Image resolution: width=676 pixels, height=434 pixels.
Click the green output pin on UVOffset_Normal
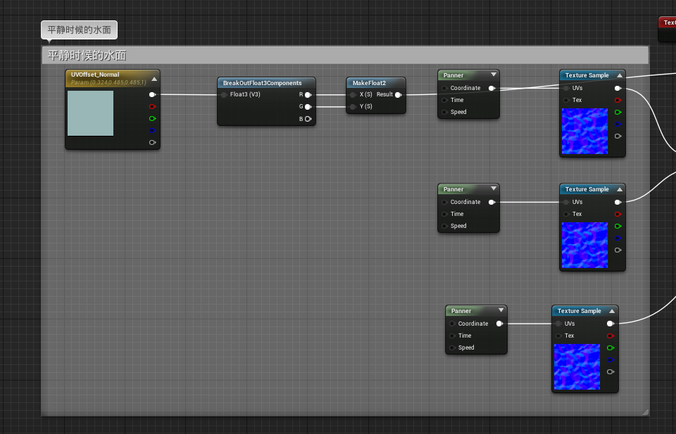pyautogui.click(x=152, y=118)
